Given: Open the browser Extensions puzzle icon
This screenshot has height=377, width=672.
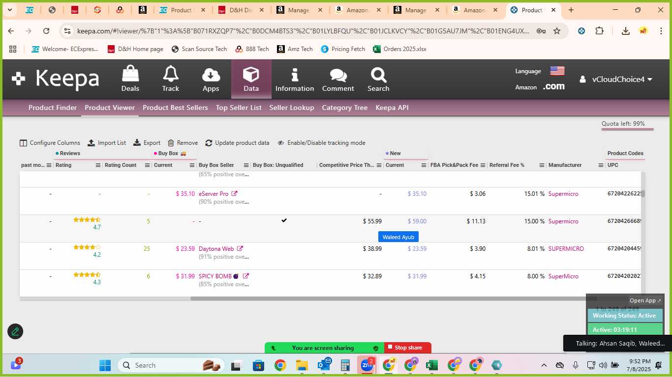Looking at the screenshot, I should (x=599, y=31).
